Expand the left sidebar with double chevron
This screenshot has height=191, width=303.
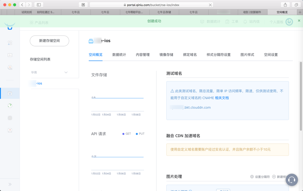tap(10, 185)
